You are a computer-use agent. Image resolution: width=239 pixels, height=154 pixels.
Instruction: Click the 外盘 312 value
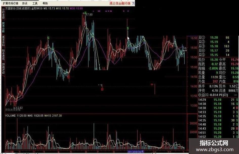215,82
